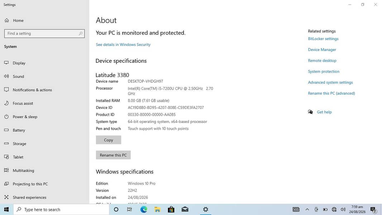Image resolution: width=382 pixels, height=215 pixels.
Task: Click the Tablet icon in sidebar
Action: tap(6, 157)
